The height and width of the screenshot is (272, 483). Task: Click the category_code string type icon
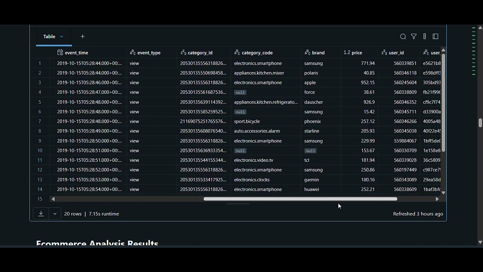click(x=237, y=53)
